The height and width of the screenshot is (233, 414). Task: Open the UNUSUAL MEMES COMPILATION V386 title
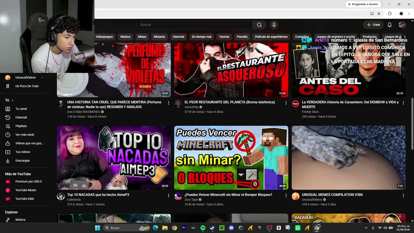332,195
